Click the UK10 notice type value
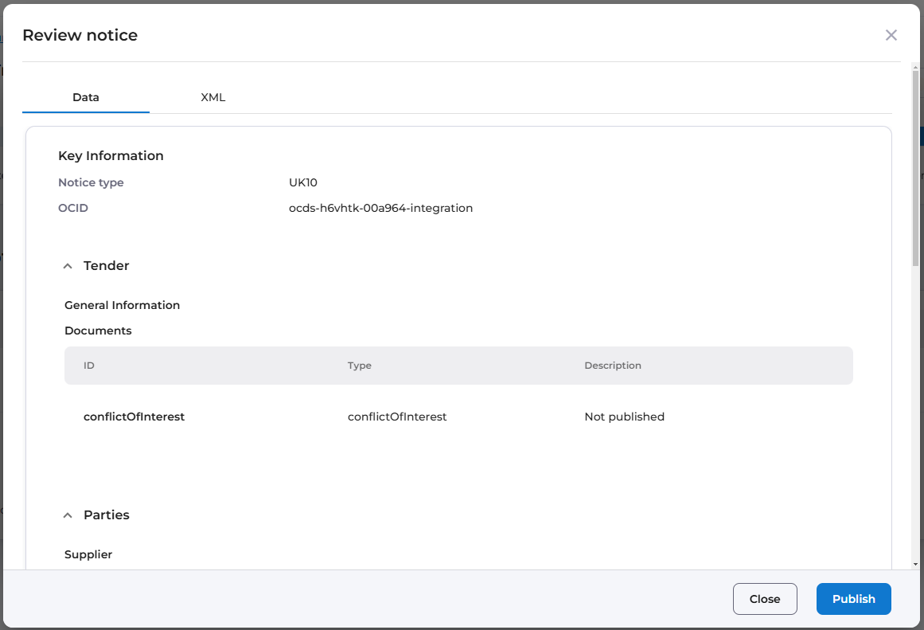This screenshot has height=630, width=924. pos(303,182)
